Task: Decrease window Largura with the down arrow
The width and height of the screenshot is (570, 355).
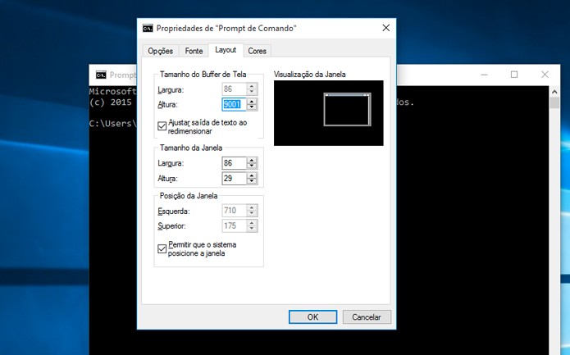Action: (x=252, y=166)
